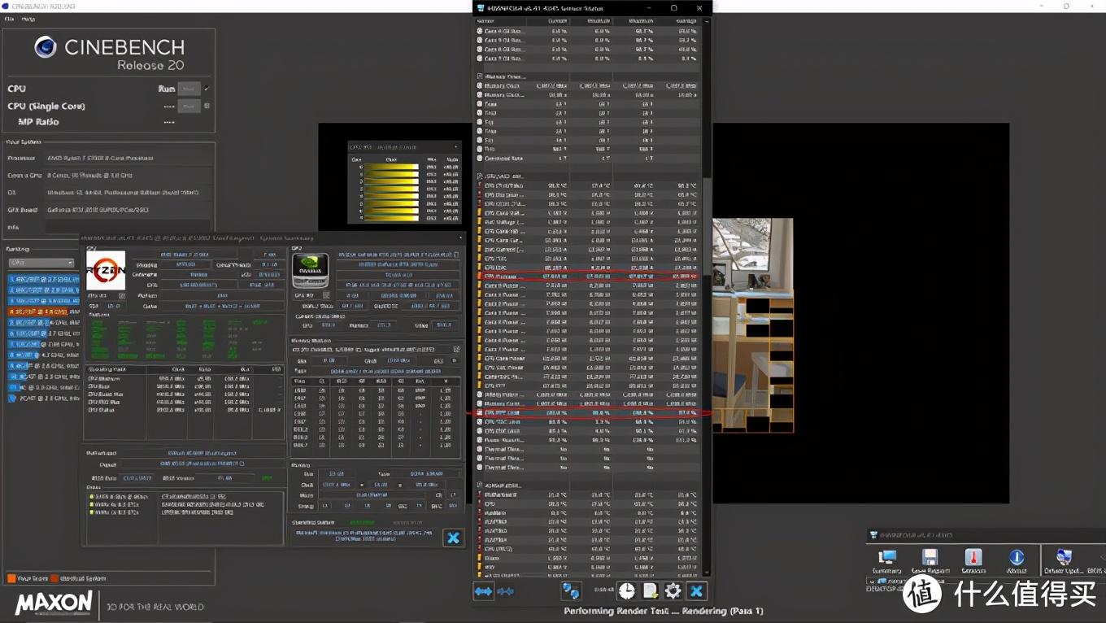Image resolution: width=1106 pixels, height=623 pixels.
Task: Close the System Summary with its X button
Action: tap(453, 538)
